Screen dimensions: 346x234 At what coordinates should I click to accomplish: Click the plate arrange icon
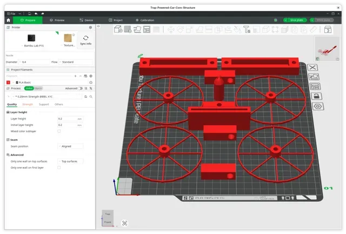315,86
